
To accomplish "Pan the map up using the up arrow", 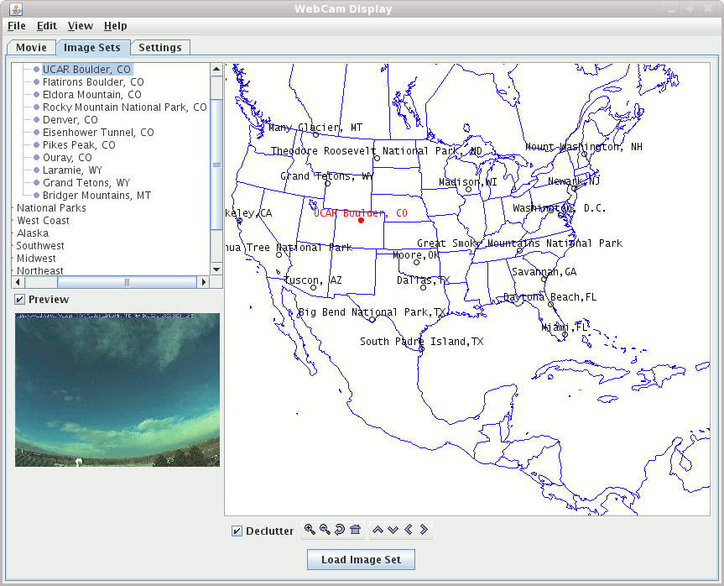I will pos(378,530).
